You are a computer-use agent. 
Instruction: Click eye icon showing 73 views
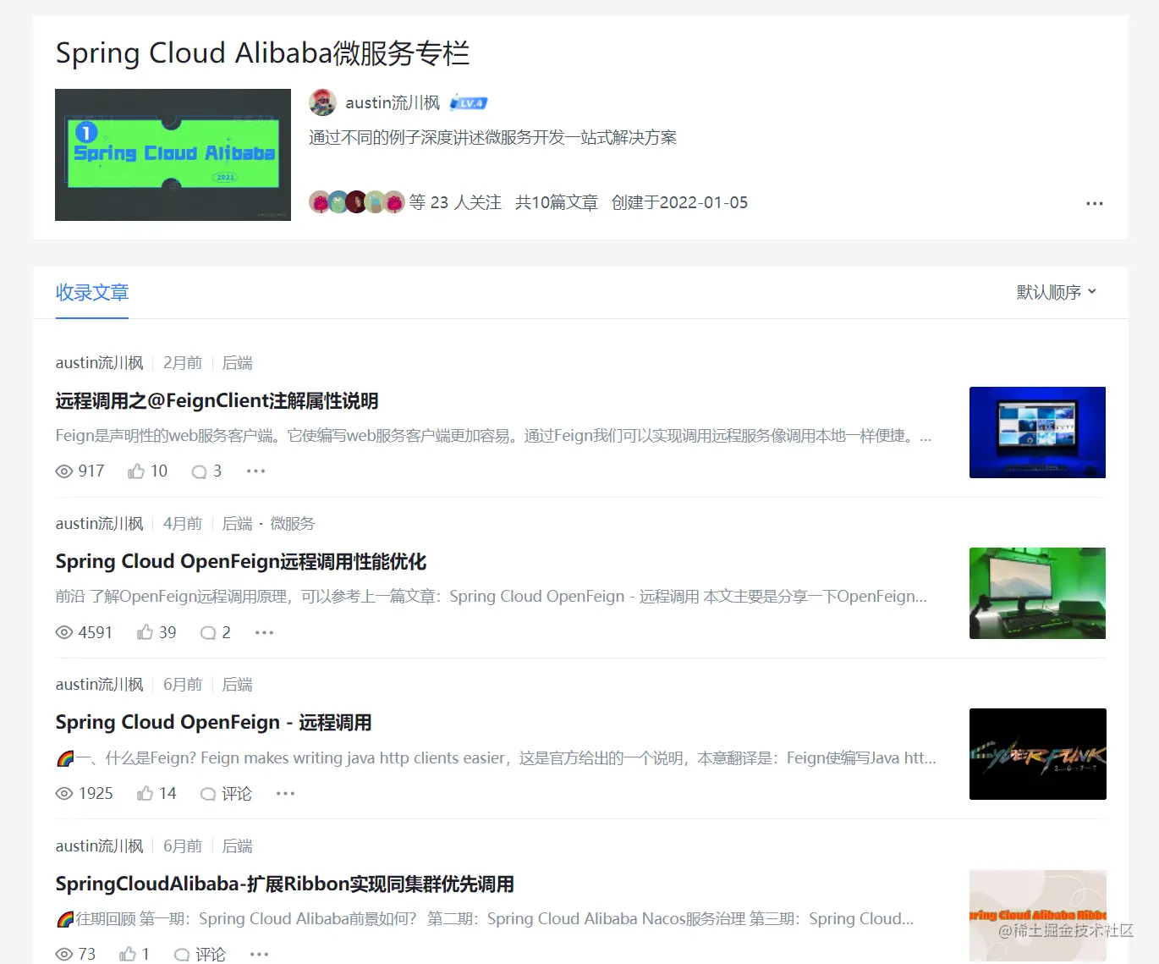[x=64, y=954]
